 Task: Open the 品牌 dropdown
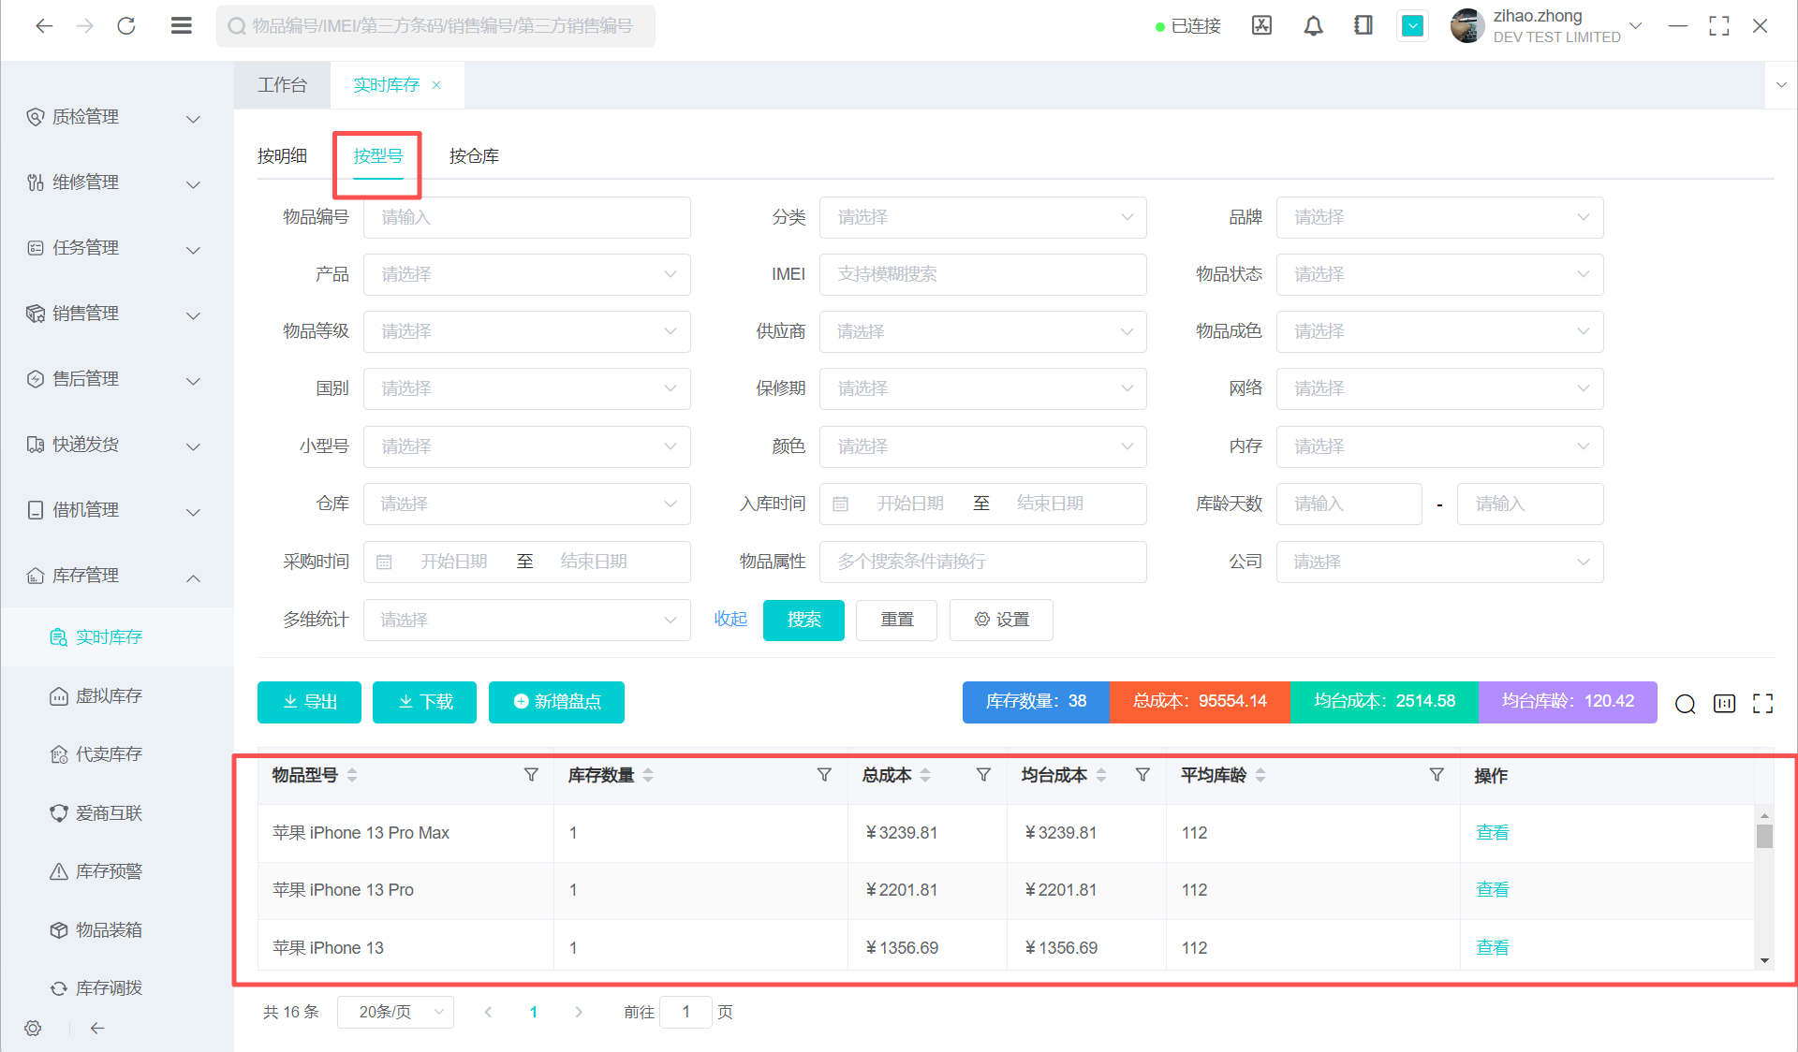(x=1439, y=217)
